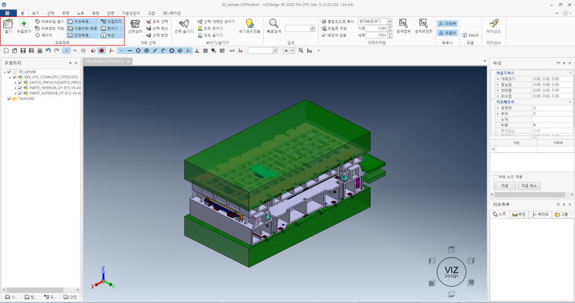Open the Section (단면) ribbon tab

[x=111, y=13]
